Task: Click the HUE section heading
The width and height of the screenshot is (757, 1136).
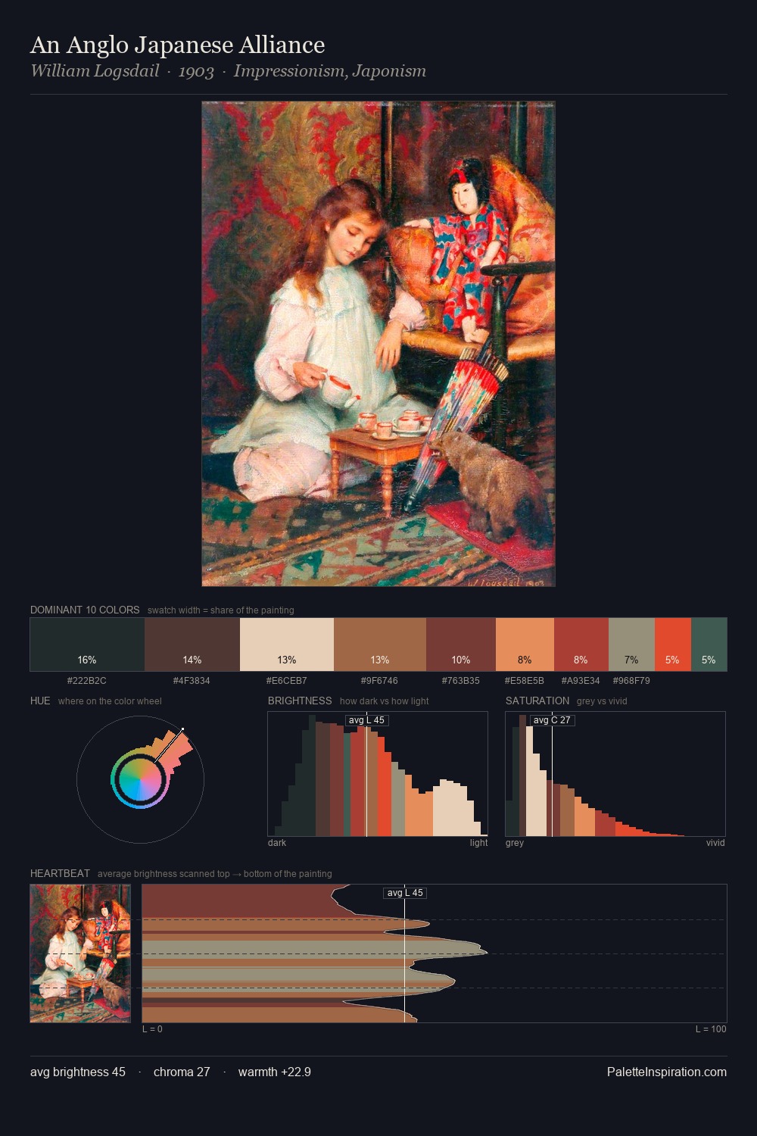Action: coord(40,701)
